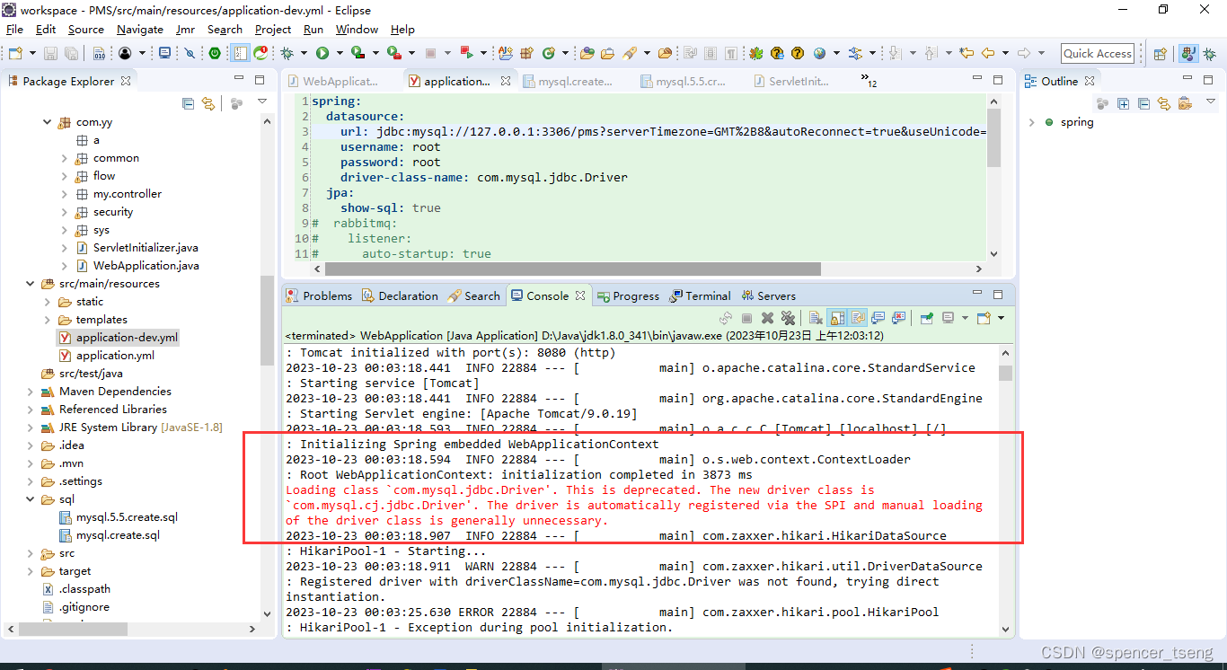1227x670 pixels.
Task: Open Search using the flashlight icon
Action: (628, 54)
